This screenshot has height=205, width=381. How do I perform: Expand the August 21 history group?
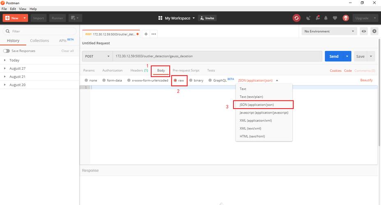(5, 77)
